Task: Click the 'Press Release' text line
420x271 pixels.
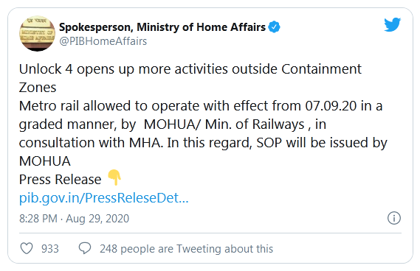Action: point(61,180)
